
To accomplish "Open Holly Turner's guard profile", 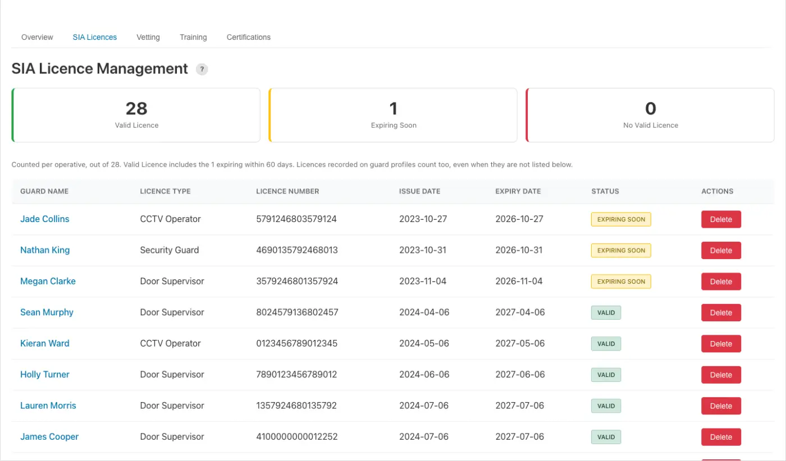I will coord(45,375).
